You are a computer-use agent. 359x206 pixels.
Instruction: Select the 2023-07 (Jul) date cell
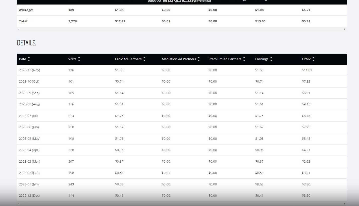(x=28, y=116)
